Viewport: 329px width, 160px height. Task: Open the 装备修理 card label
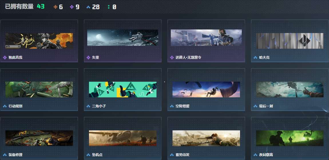(x=15, y=155)
